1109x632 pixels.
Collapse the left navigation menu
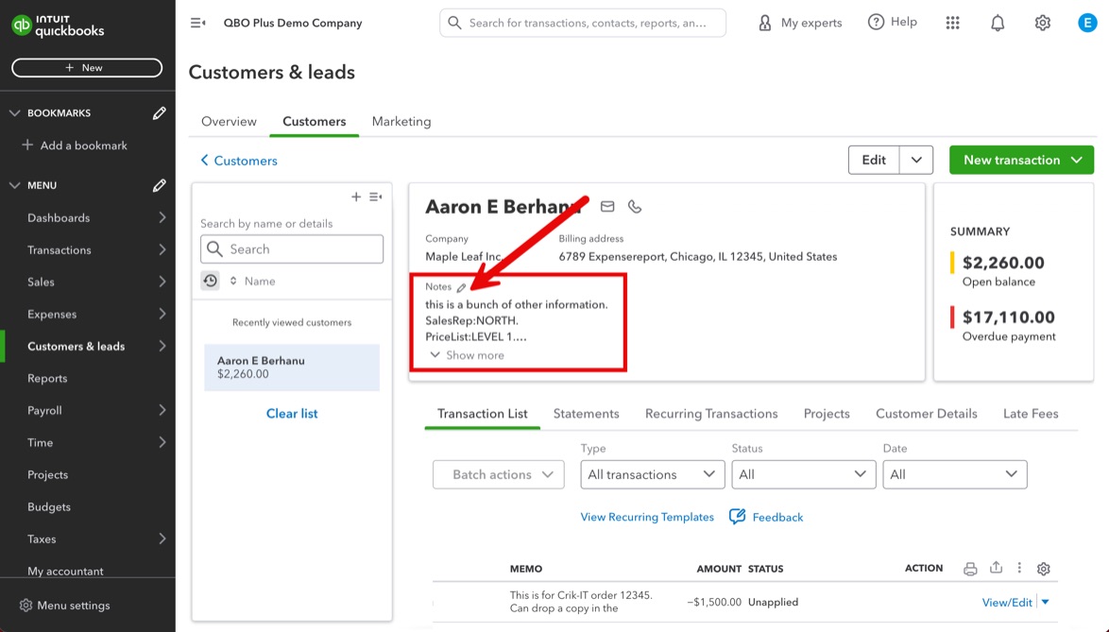pos(197,23)
